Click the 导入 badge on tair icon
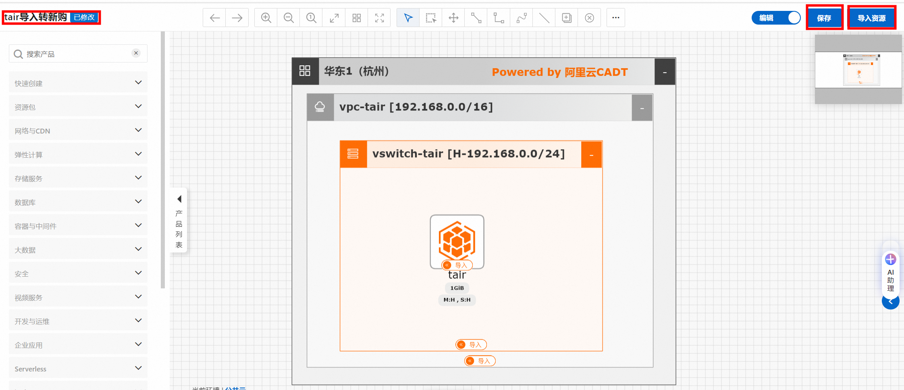 pyautogui.click(x=457, y=265)
